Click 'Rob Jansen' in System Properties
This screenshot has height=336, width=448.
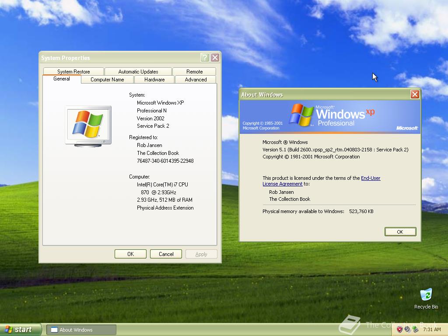pos(150,145)
